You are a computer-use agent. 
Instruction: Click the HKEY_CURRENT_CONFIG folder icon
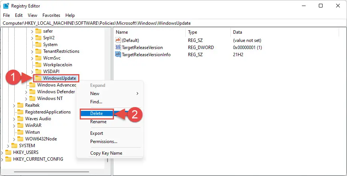8,159
